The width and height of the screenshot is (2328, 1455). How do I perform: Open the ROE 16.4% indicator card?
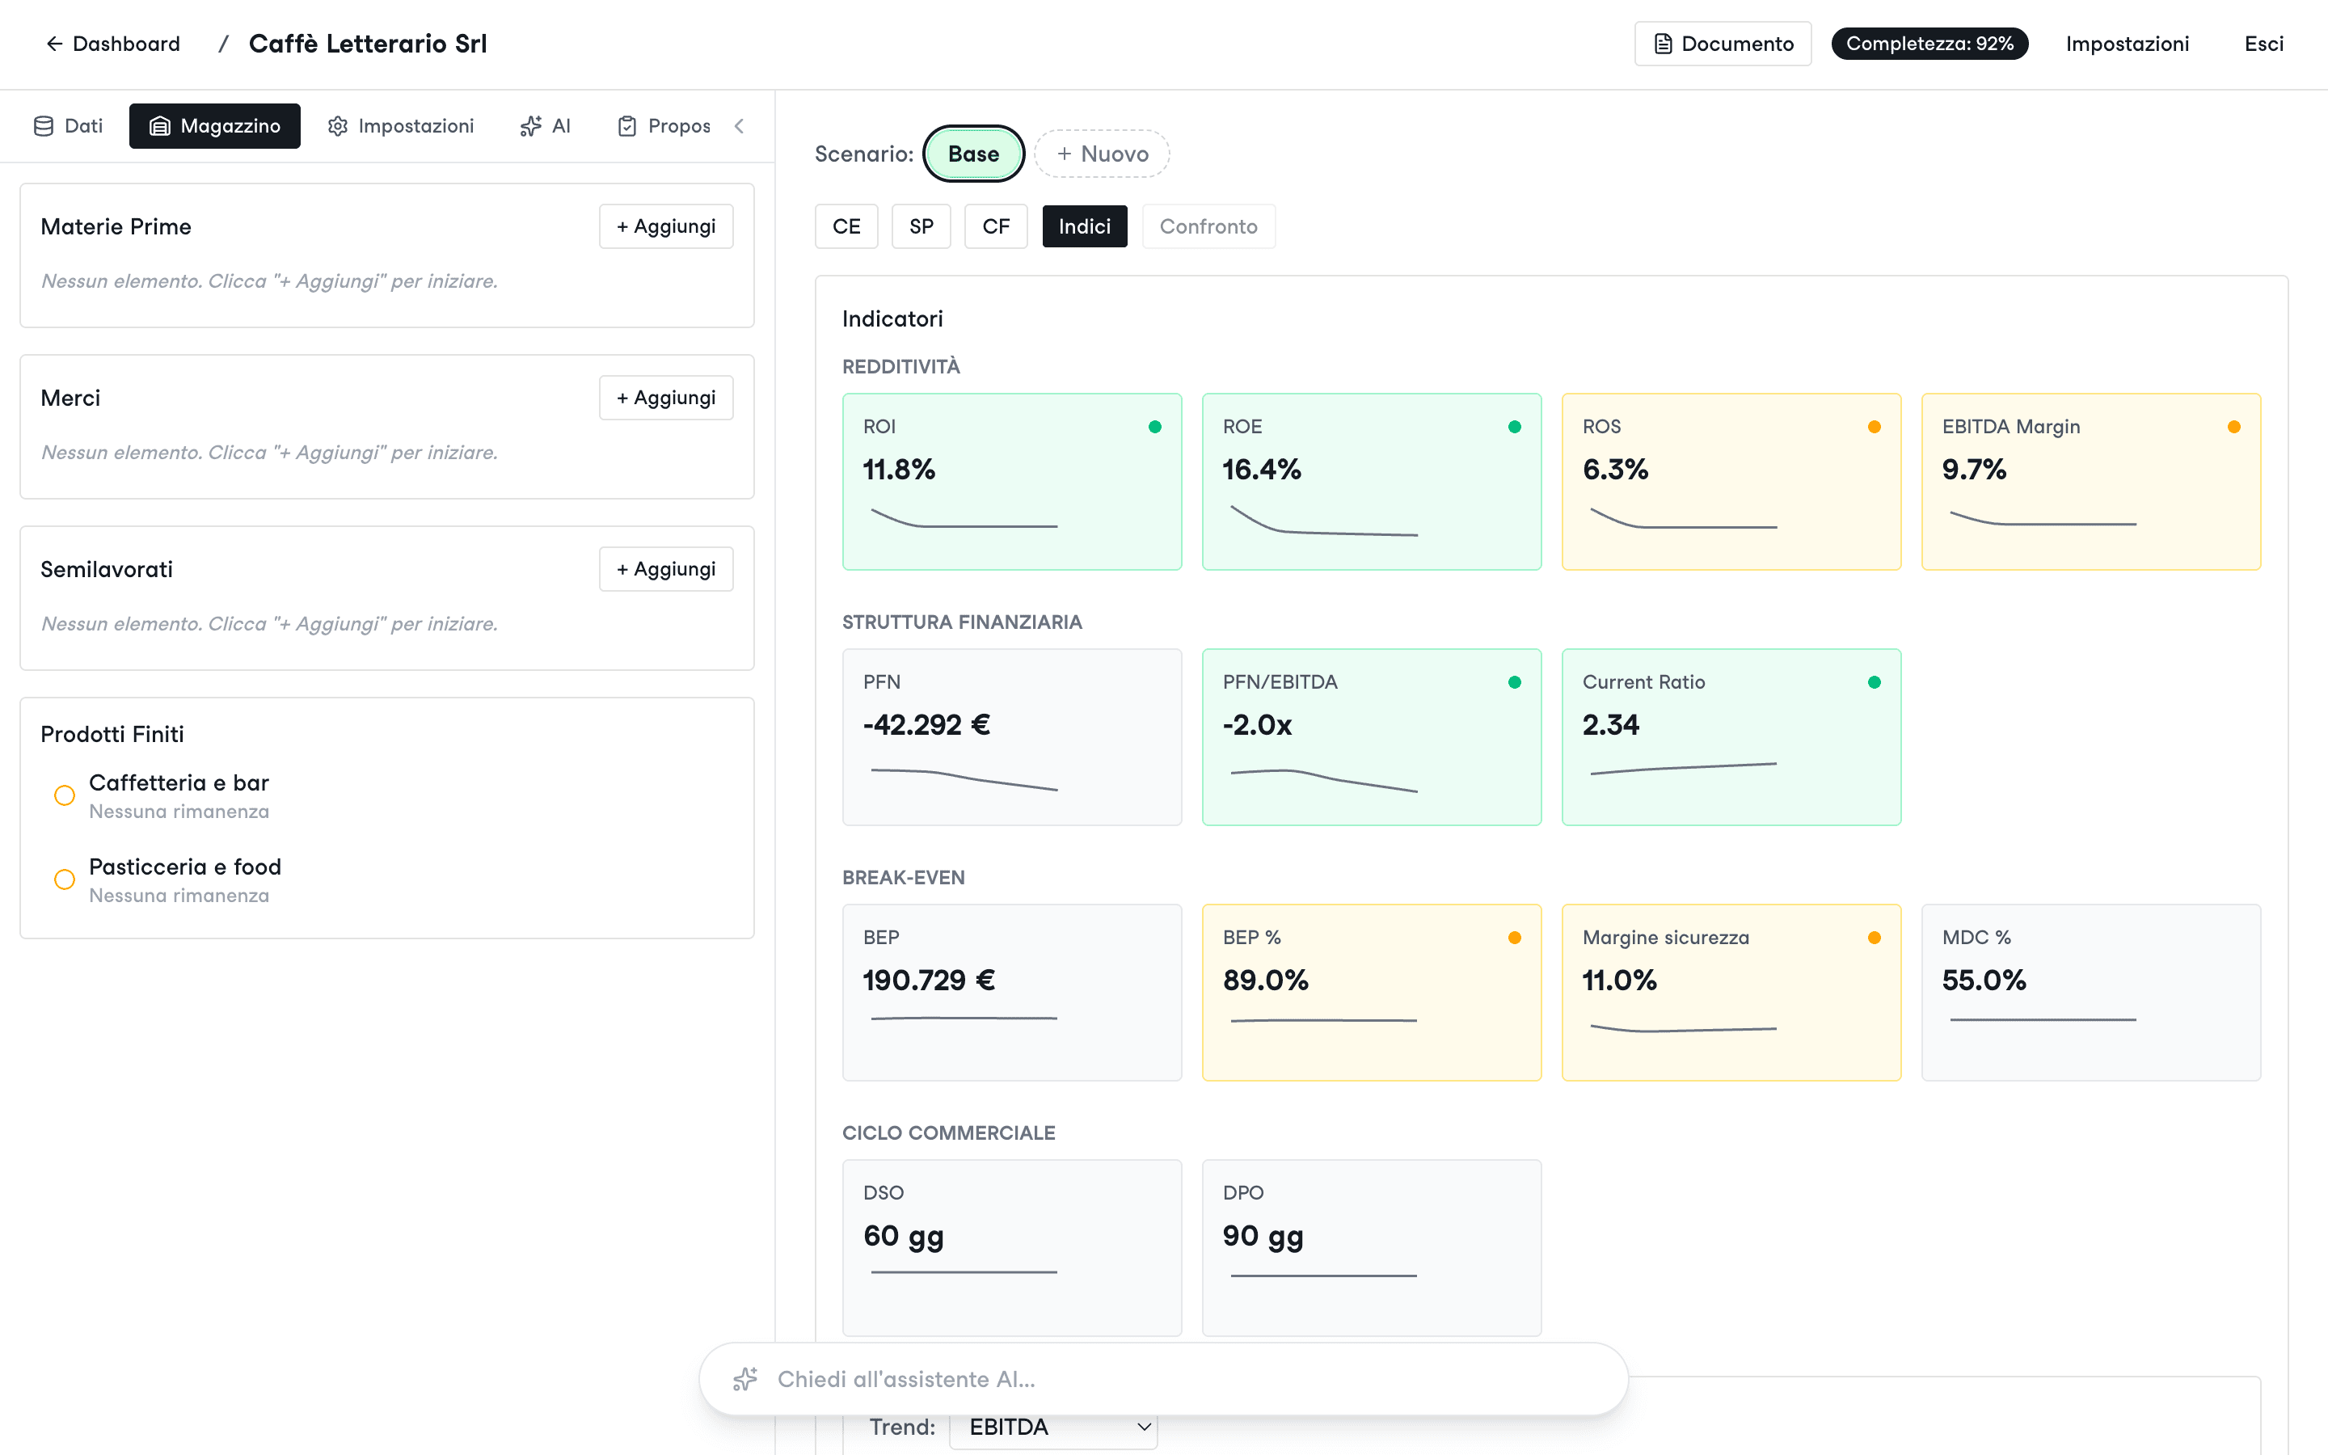[x=1372, y=481]
